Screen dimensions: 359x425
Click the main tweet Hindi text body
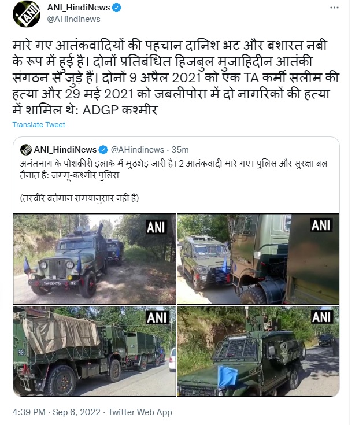[176, 78]
